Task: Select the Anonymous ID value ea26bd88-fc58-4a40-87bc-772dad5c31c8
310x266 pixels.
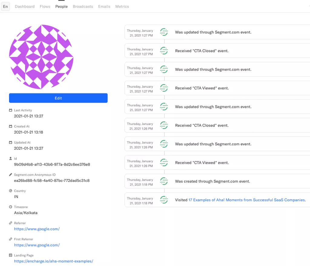Action: (x=52, y=181)
